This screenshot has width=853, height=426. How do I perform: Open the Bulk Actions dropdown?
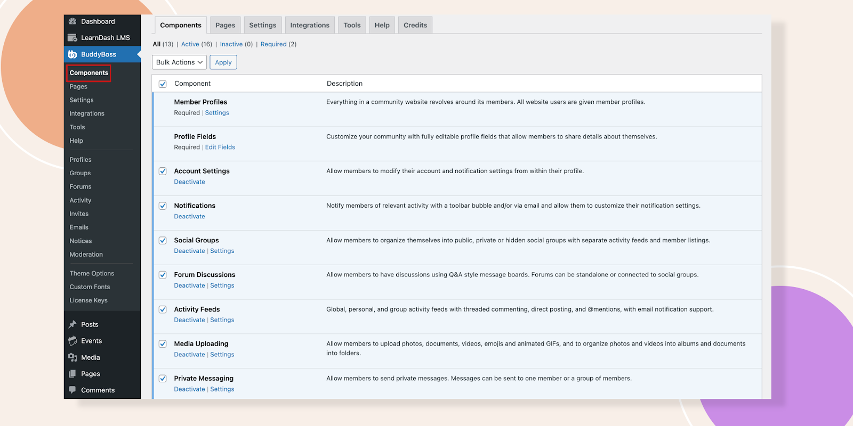[180, 62]
